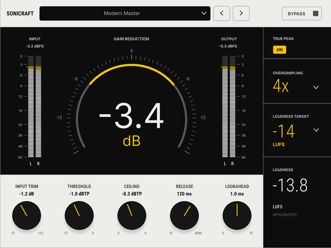Viewport: 331px width, 248px height.
Task: Click the Integrated loudness mode label
Action: tap(284, 215)
